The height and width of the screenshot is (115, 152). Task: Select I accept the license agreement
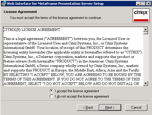[52, 91]
